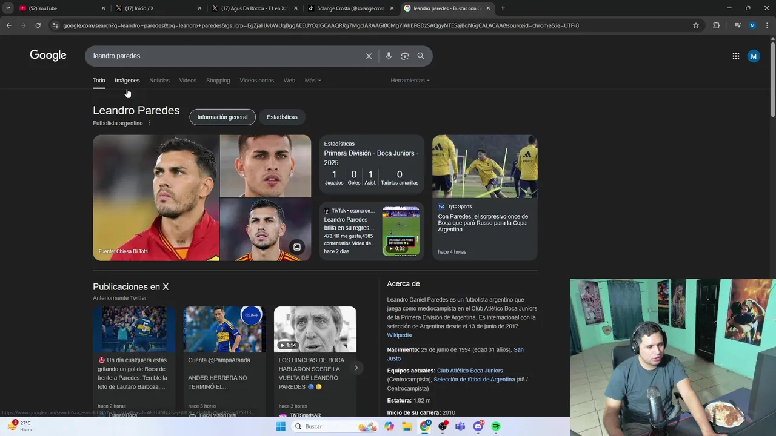Go back to the previous page
The width and height of the screenshot is (776, 436).
tap(8, 25)
